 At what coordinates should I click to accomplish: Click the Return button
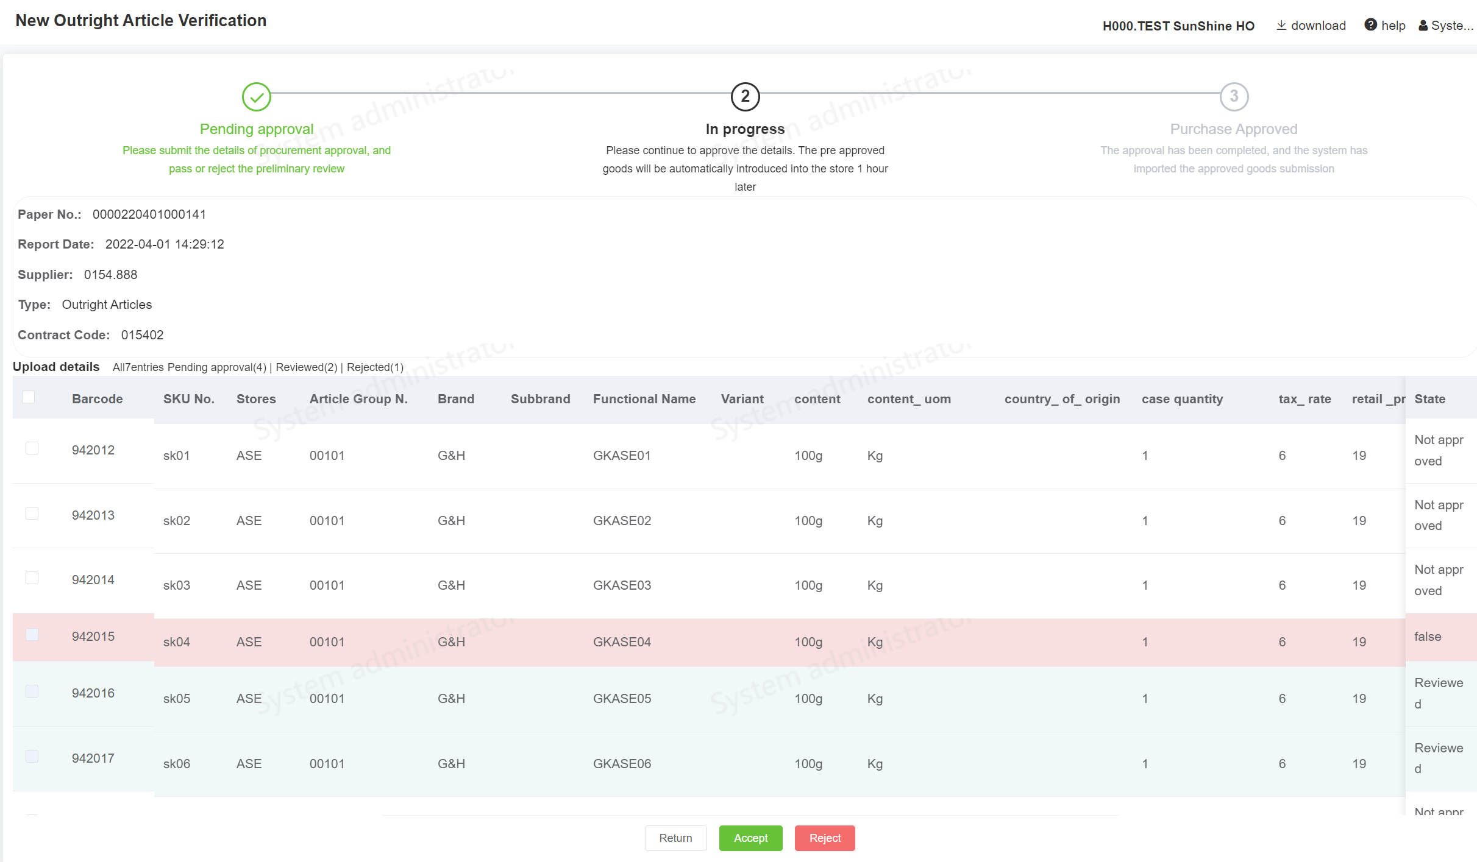pyautogui.click(x=675, y=838)
